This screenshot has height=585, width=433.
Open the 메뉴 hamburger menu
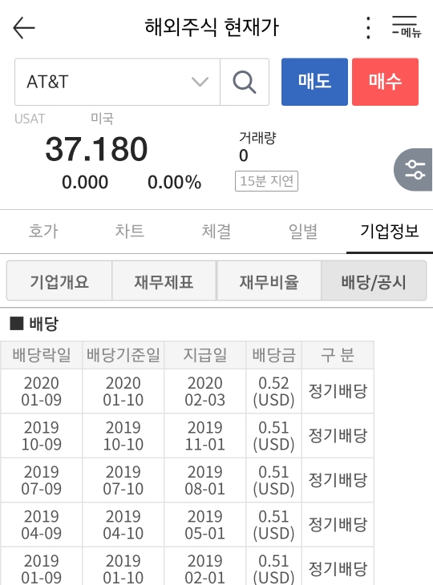click(407, 27)
